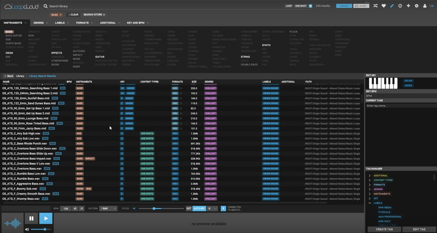Click the Enter tag name field
The height and width of the screenshot is (233, 437).
[399, 106]
